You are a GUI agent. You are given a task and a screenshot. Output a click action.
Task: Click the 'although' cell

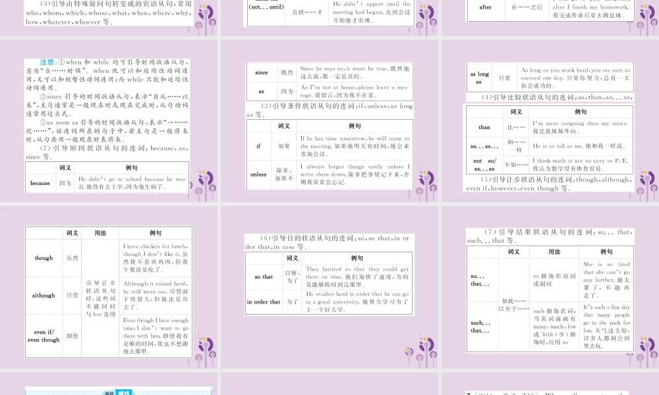(43, 296)
